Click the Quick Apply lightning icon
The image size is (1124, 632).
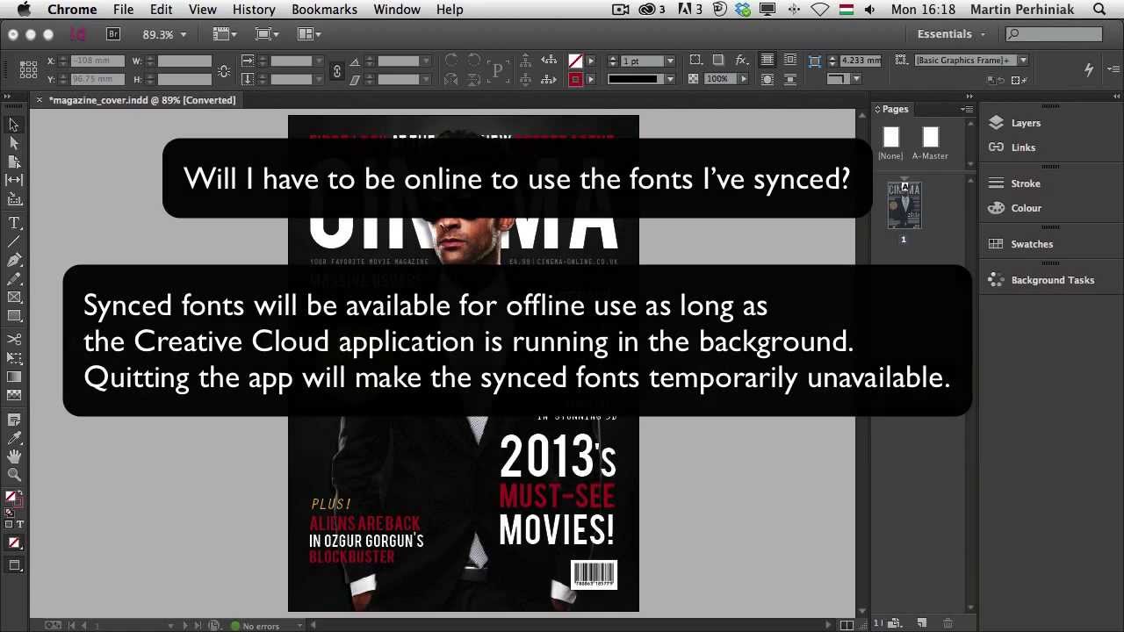[1089, 69]
